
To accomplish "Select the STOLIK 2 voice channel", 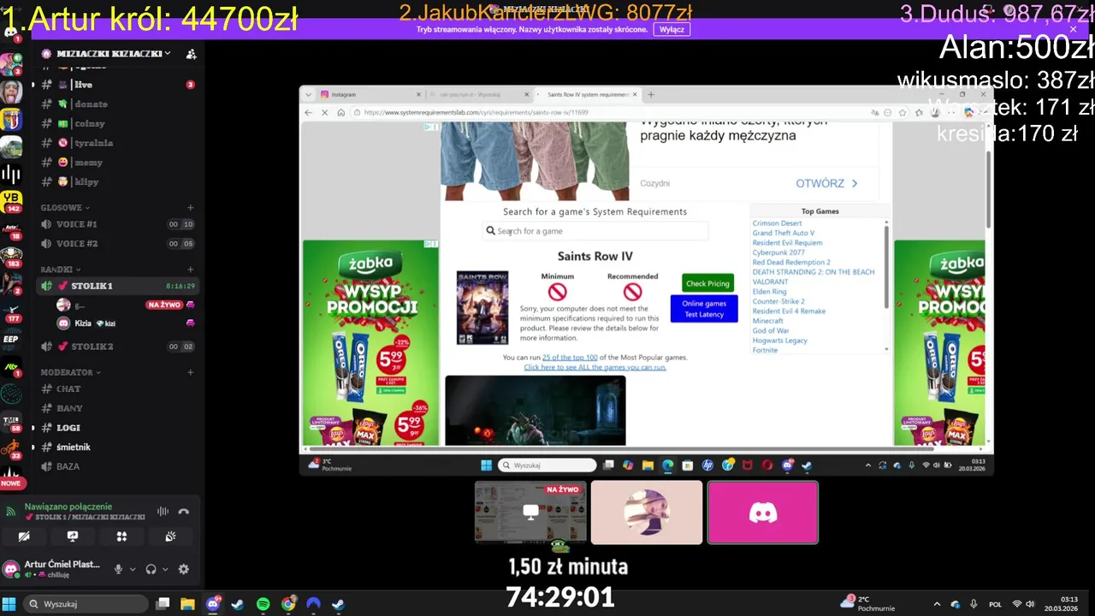I will pos(118,346).
